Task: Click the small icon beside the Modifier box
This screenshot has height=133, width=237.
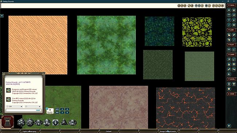Action: (47, 109)
